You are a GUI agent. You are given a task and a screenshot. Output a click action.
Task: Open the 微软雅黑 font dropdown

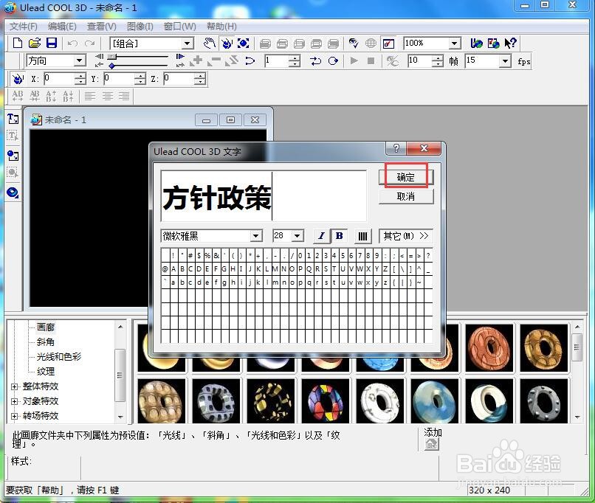(x=256, y=236)
